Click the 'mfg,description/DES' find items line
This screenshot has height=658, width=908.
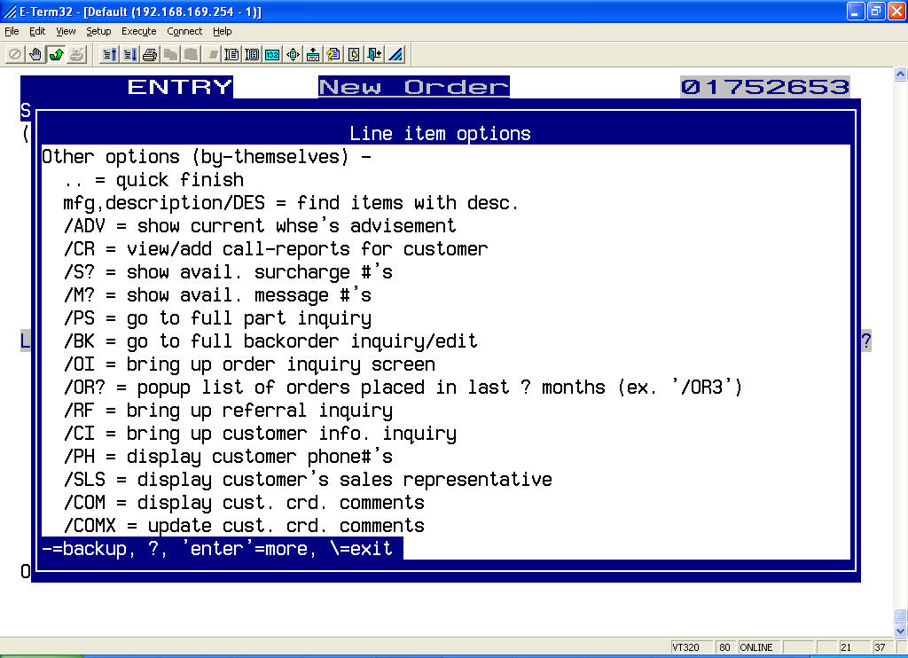(291, 203)
